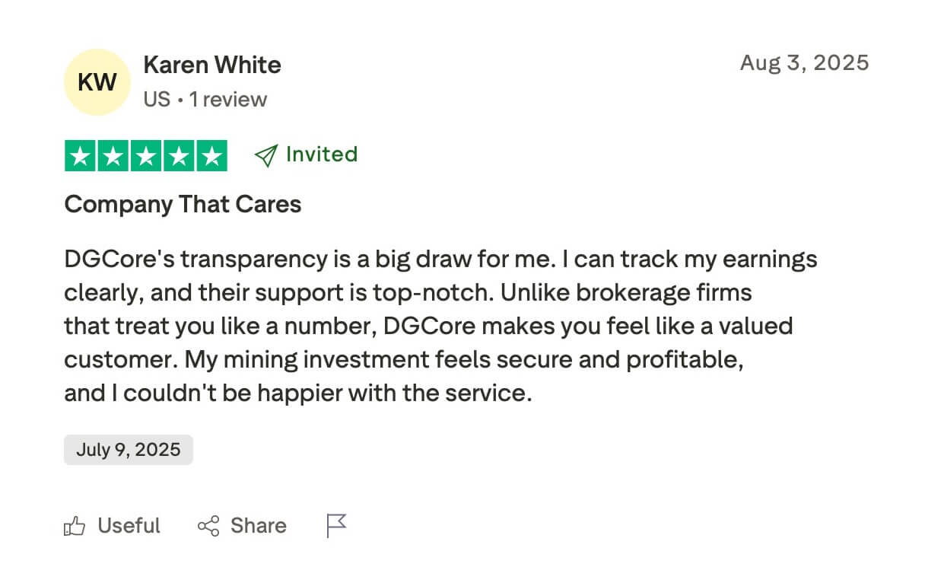Screen dimensions: 925x583
Task: Click the third green rating star
Action: point(146,156)
